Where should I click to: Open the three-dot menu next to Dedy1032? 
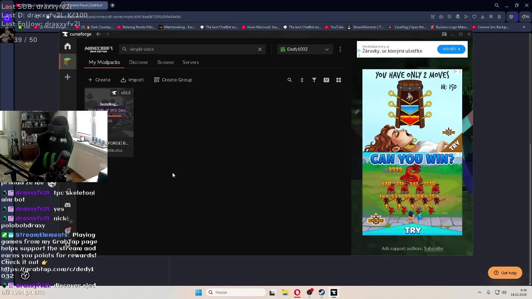point(340,49)
